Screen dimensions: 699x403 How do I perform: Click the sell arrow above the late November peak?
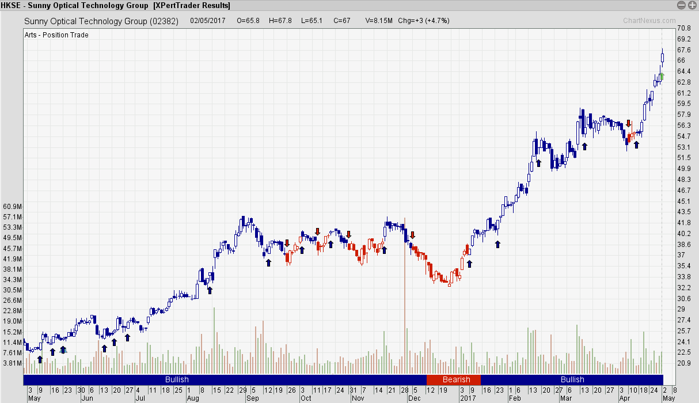click(x=412, y=235)
